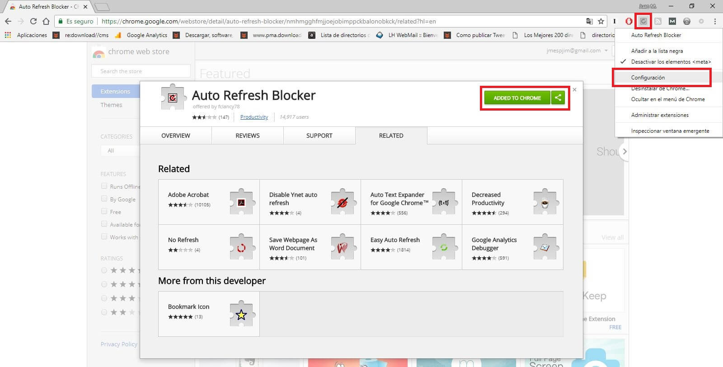Switch to the Reviews tab
This screenshot has width=723, height=367.
(248, 135)
